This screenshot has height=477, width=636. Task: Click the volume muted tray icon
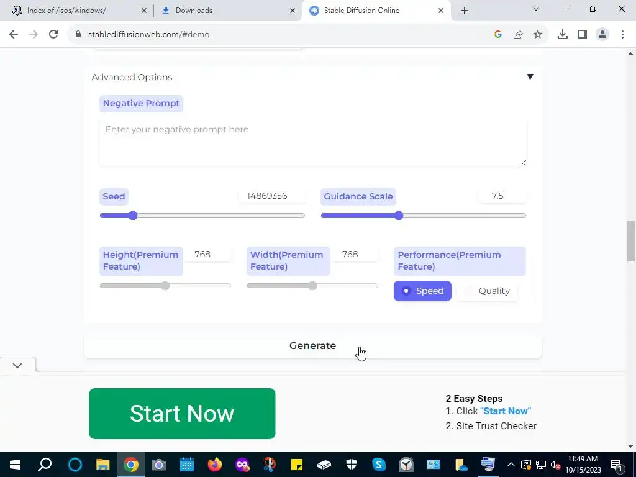pyautogui.click(x=555, y=465)
